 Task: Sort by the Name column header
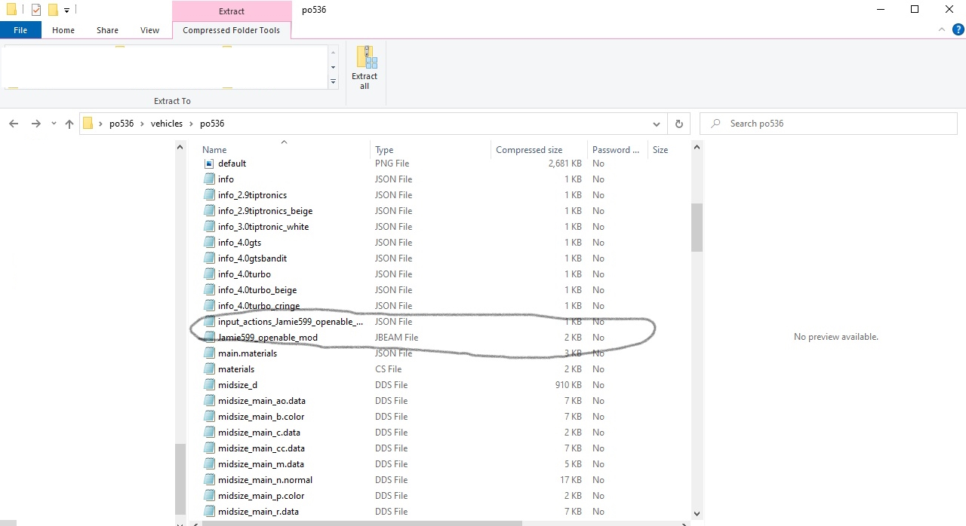214,150
